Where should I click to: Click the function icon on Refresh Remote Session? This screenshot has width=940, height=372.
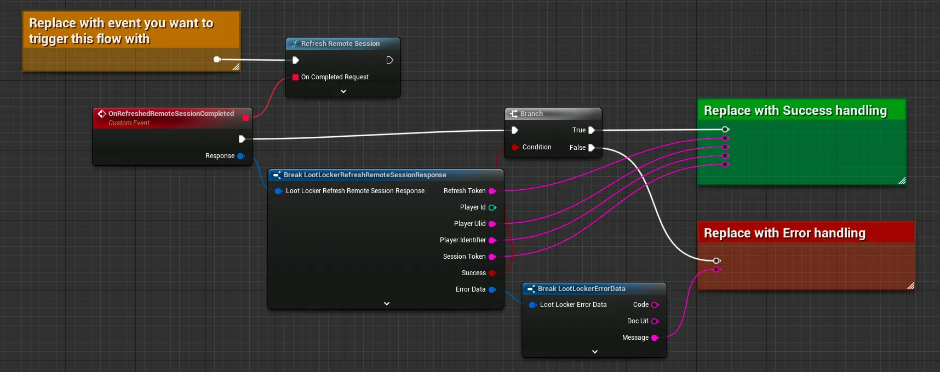[x=295, y=44]
